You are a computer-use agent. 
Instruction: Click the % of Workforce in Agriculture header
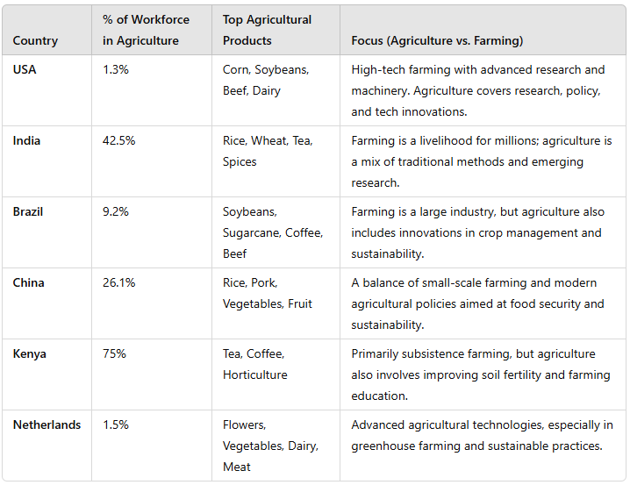click(146, 30)
